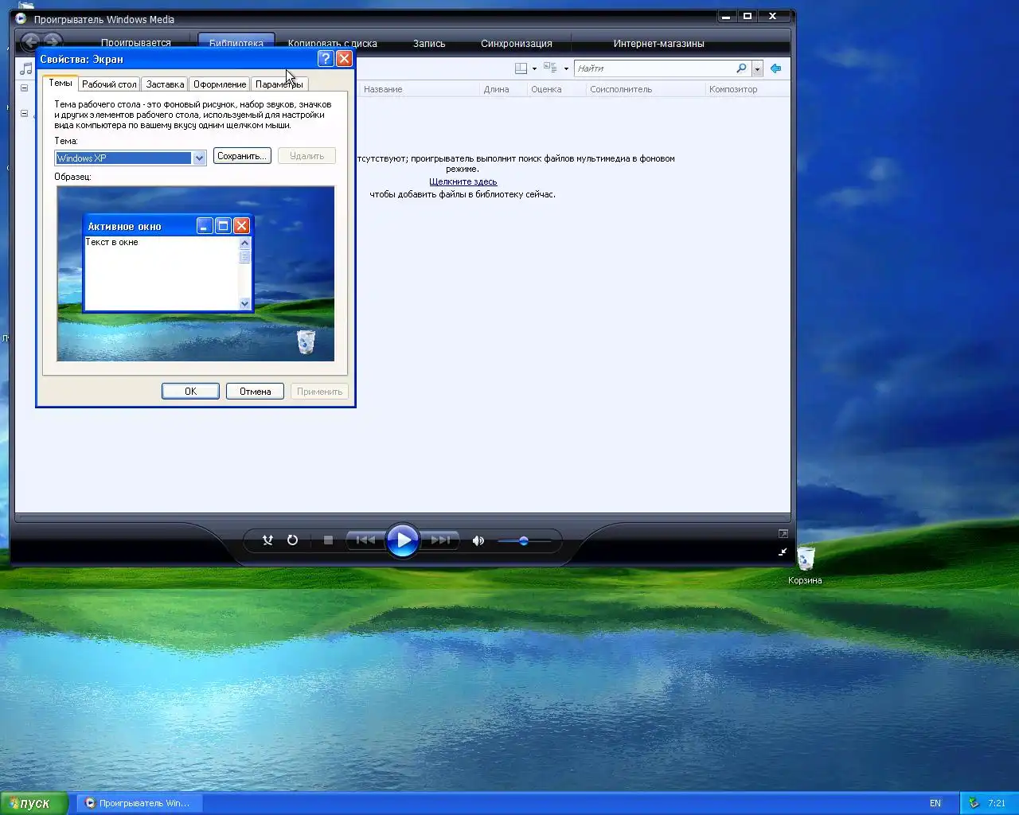Select the Темы tab in display properties
The height and width of the screenshot is (815, 1019).
61,83
